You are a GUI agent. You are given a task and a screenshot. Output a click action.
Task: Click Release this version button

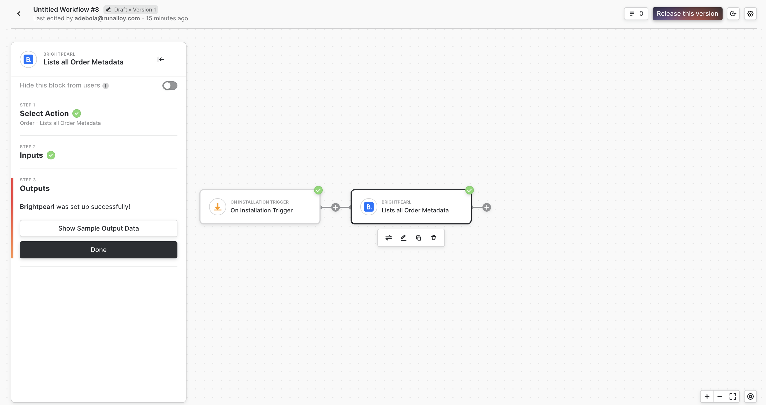tap(687, 14)
